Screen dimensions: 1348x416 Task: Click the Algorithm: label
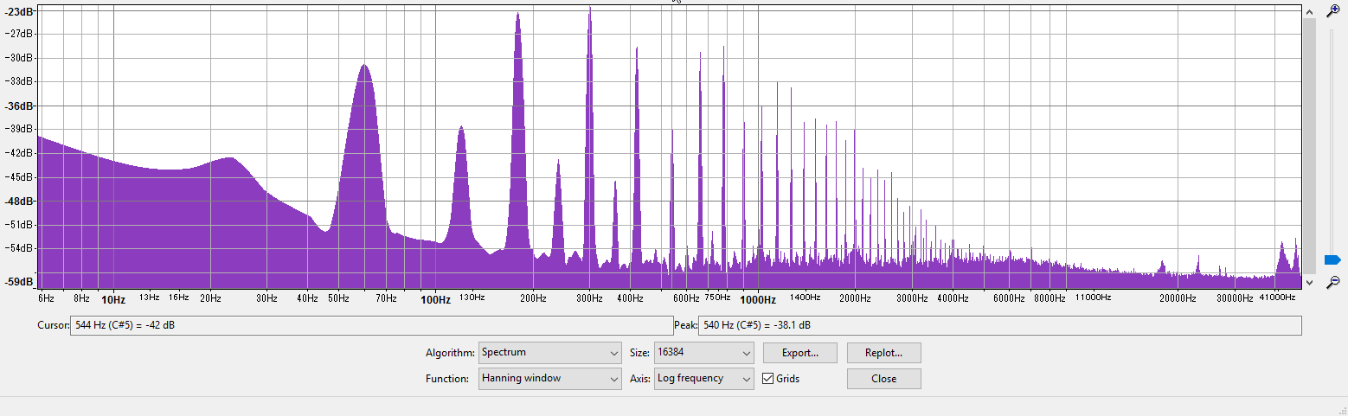point(450,353)
